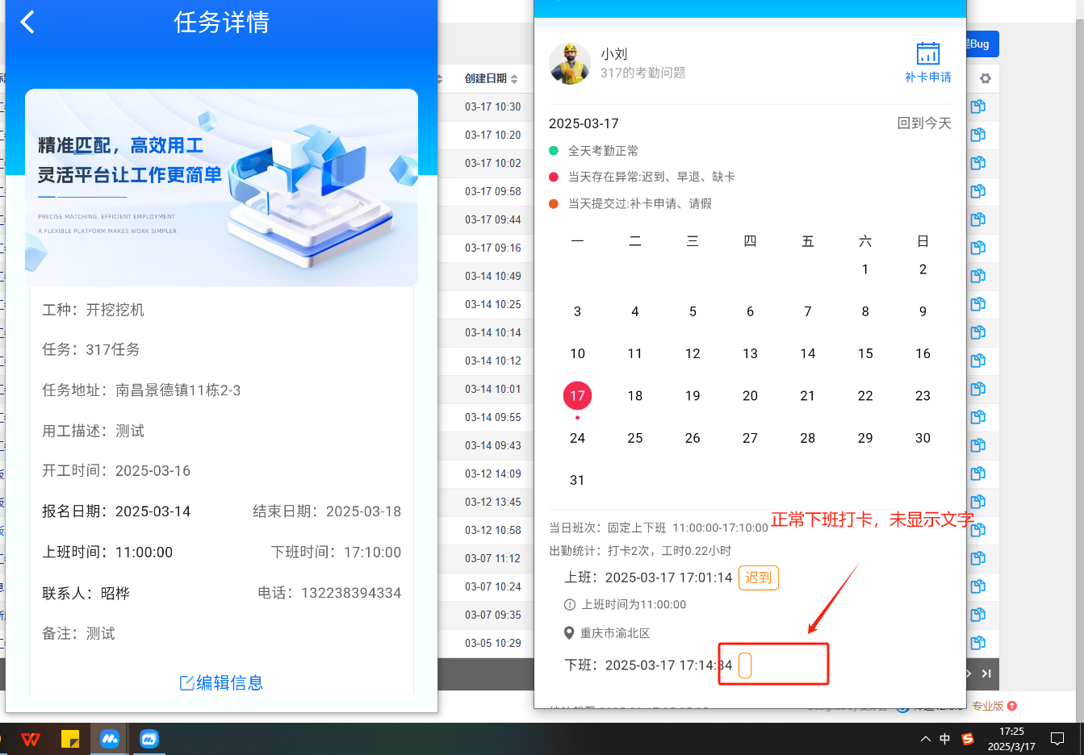Jump to last page of the table
This screenshot has width=1084, height=755.
[x=986, y=674]
